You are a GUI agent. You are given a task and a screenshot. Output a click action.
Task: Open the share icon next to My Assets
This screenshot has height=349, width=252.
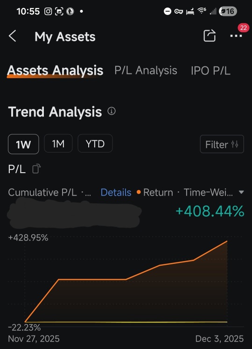click(x=210, y=36)
